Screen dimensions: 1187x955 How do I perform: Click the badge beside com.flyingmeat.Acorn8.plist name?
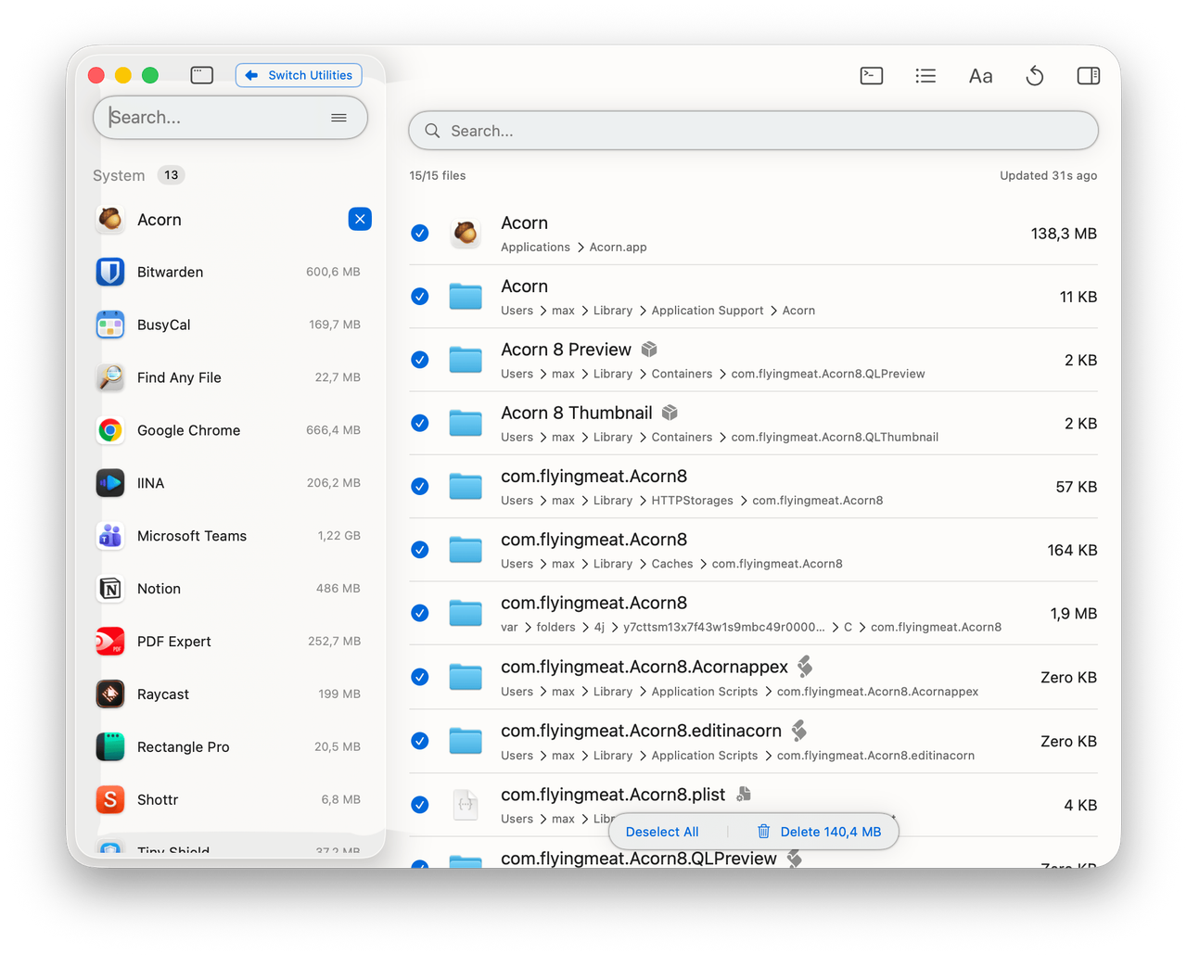744,794
